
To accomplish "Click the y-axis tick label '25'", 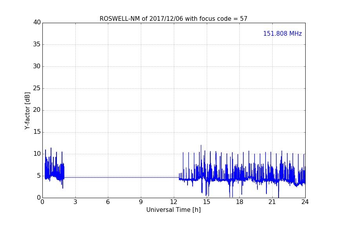I will point(37,88).
